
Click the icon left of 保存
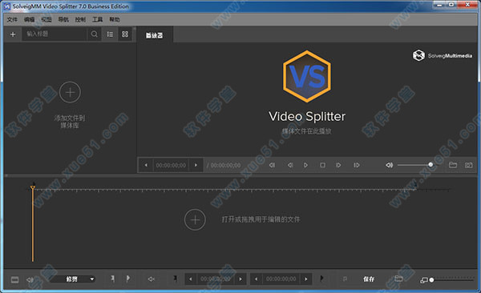[x=345, y=279]
